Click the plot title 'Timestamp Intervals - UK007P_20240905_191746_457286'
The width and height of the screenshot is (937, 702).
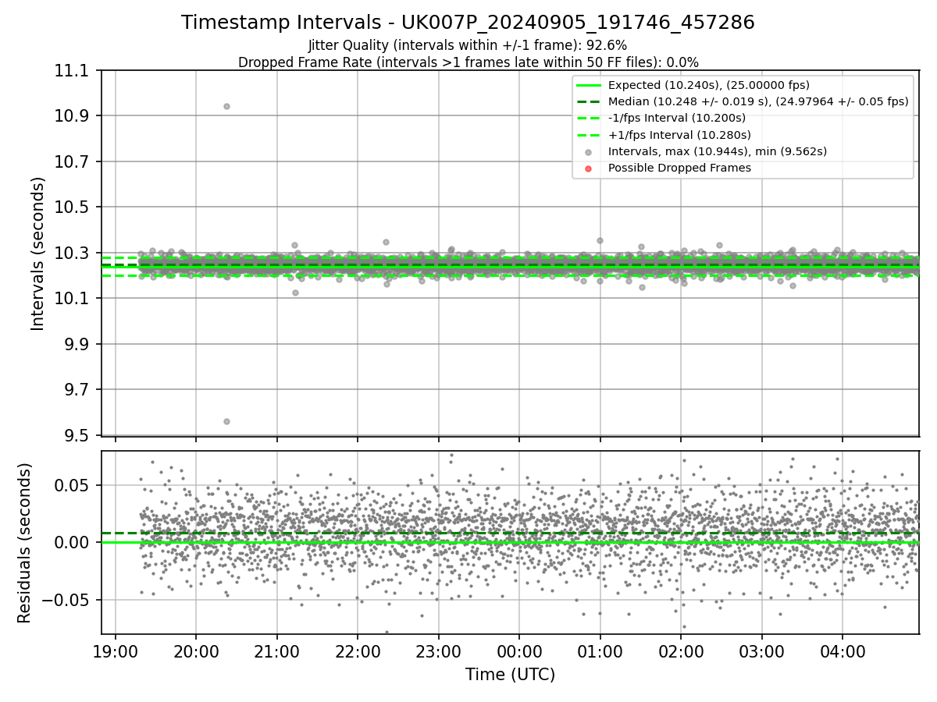[x=468, y=23]
